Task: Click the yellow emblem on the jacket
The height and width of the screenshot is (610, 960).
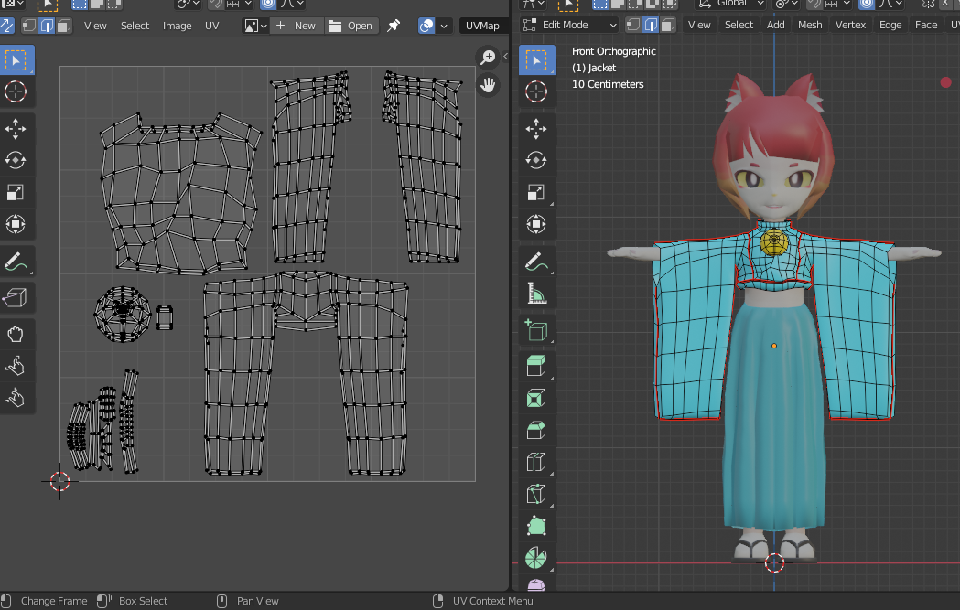Action: (773, 242)
